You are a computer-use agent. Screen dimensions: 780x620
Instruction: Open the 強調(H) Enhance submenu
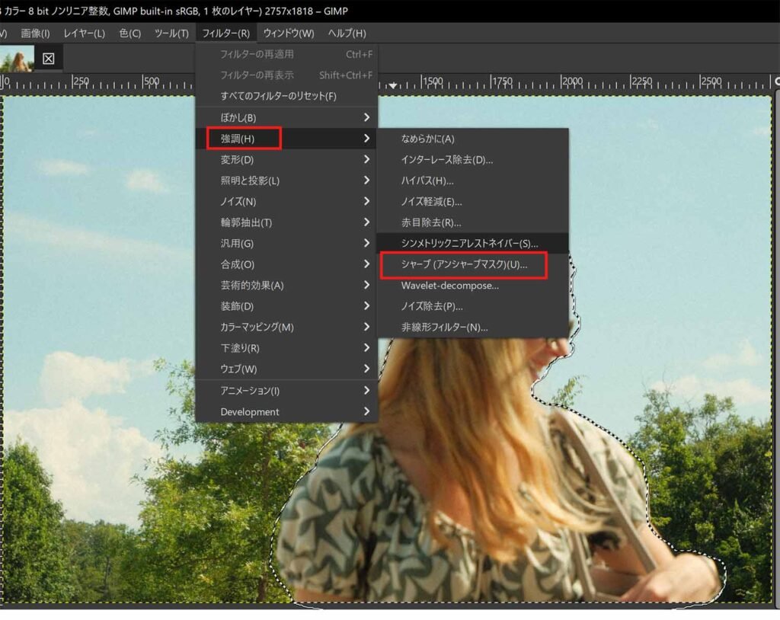(x=238, y=139)
